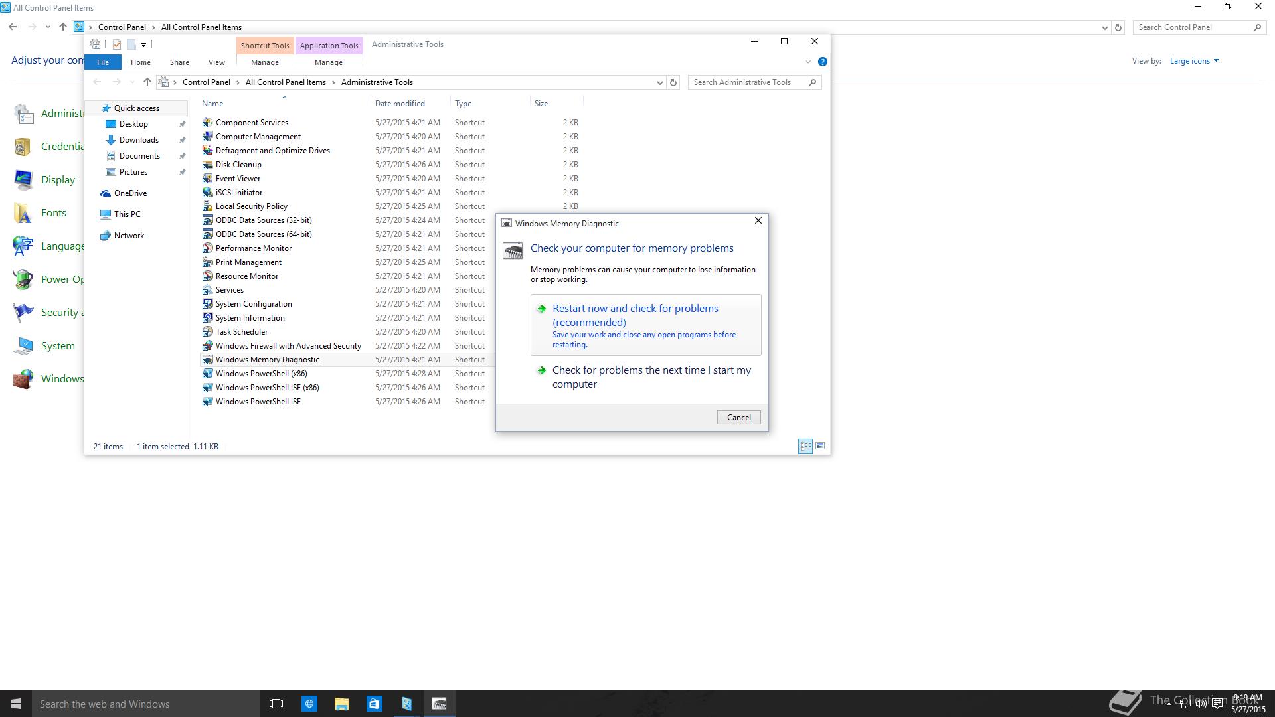
Task: Select Network in the navigation pane
Action: tap(129, 236)
